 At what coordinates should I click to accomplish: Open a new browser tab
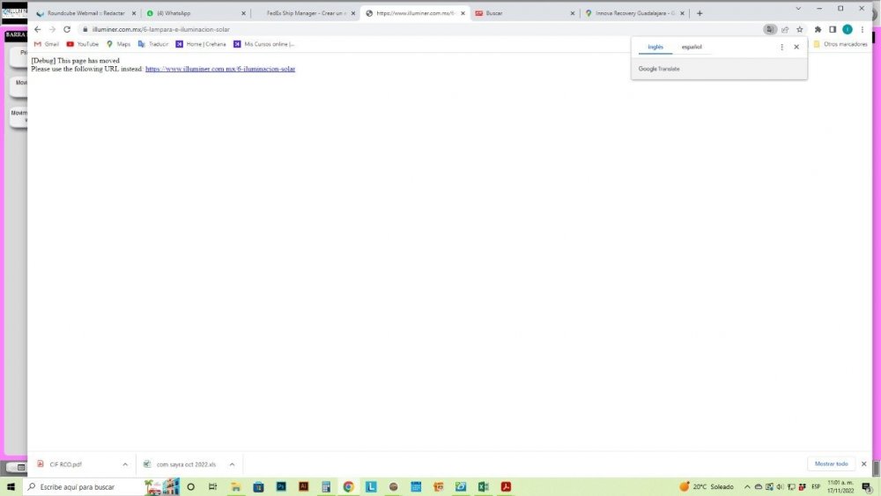tap(700, 13)
